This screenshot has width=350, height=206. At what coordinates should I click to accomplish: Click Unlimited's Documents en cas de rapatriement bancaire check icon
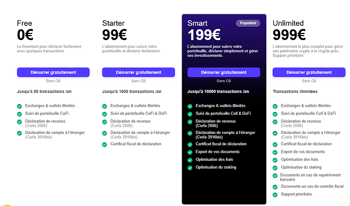pos(275,176)
